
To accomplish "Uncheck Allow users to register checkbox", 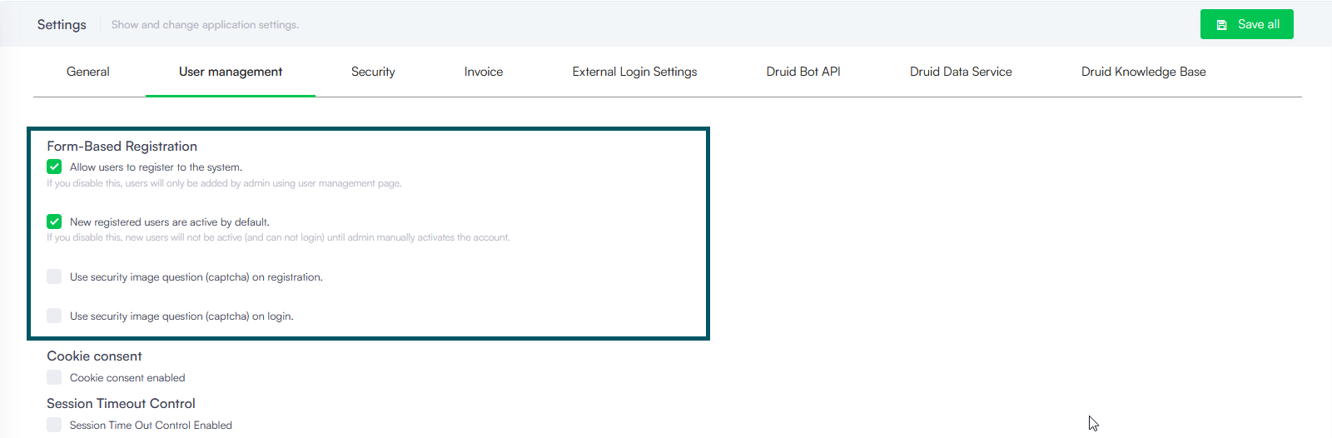I will point(54,167).
